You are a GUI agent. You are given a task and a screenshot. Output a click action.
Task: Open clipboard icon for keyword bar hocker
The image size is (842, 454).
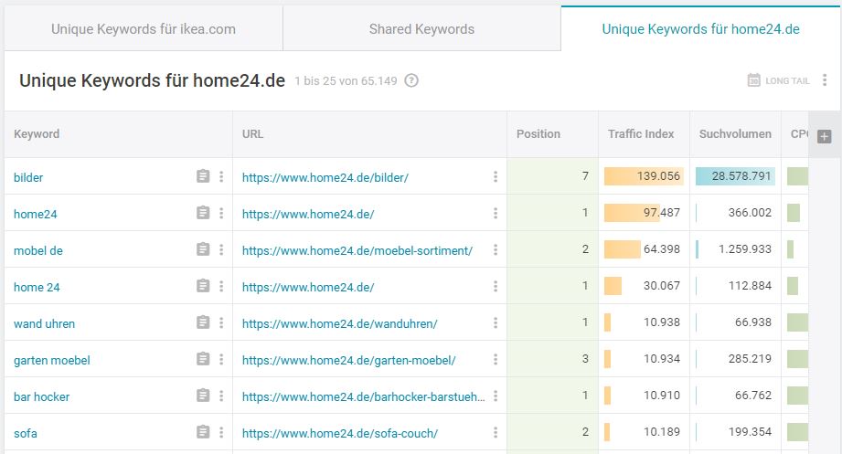(203, 396)
